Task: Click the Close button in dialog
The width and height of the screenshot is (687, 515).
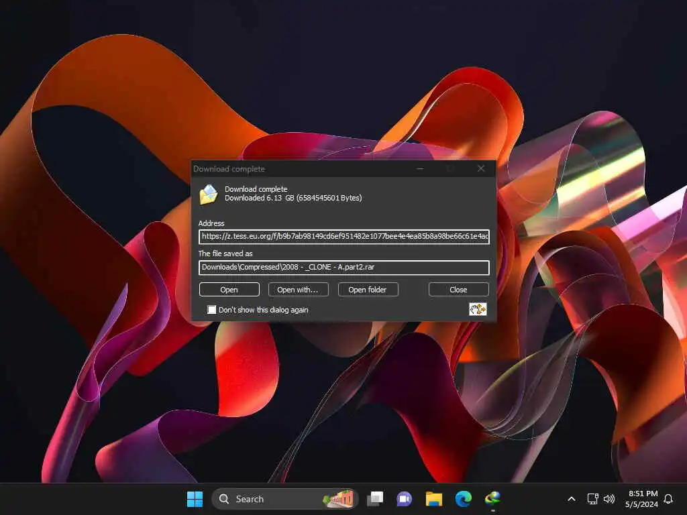Action: tap(458, 290)
